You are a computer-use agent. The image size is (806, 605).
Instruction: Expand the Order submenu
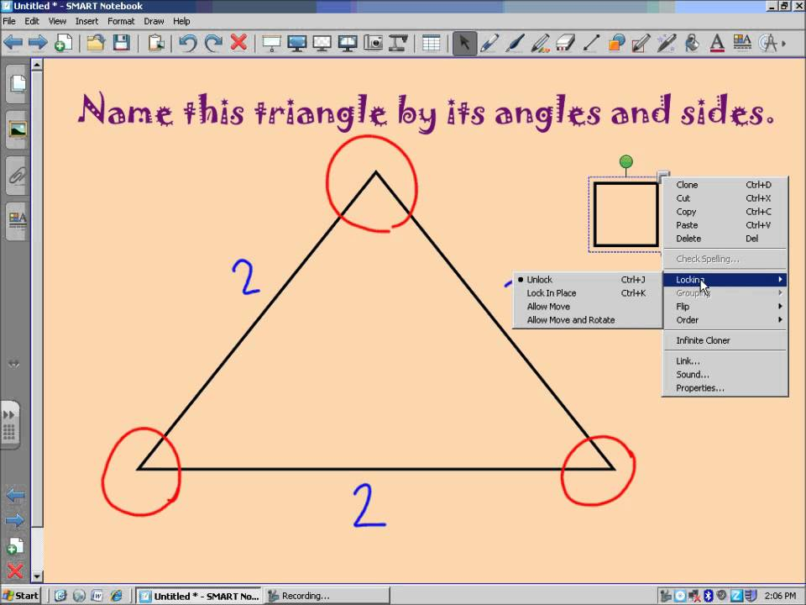coord(725,319)
